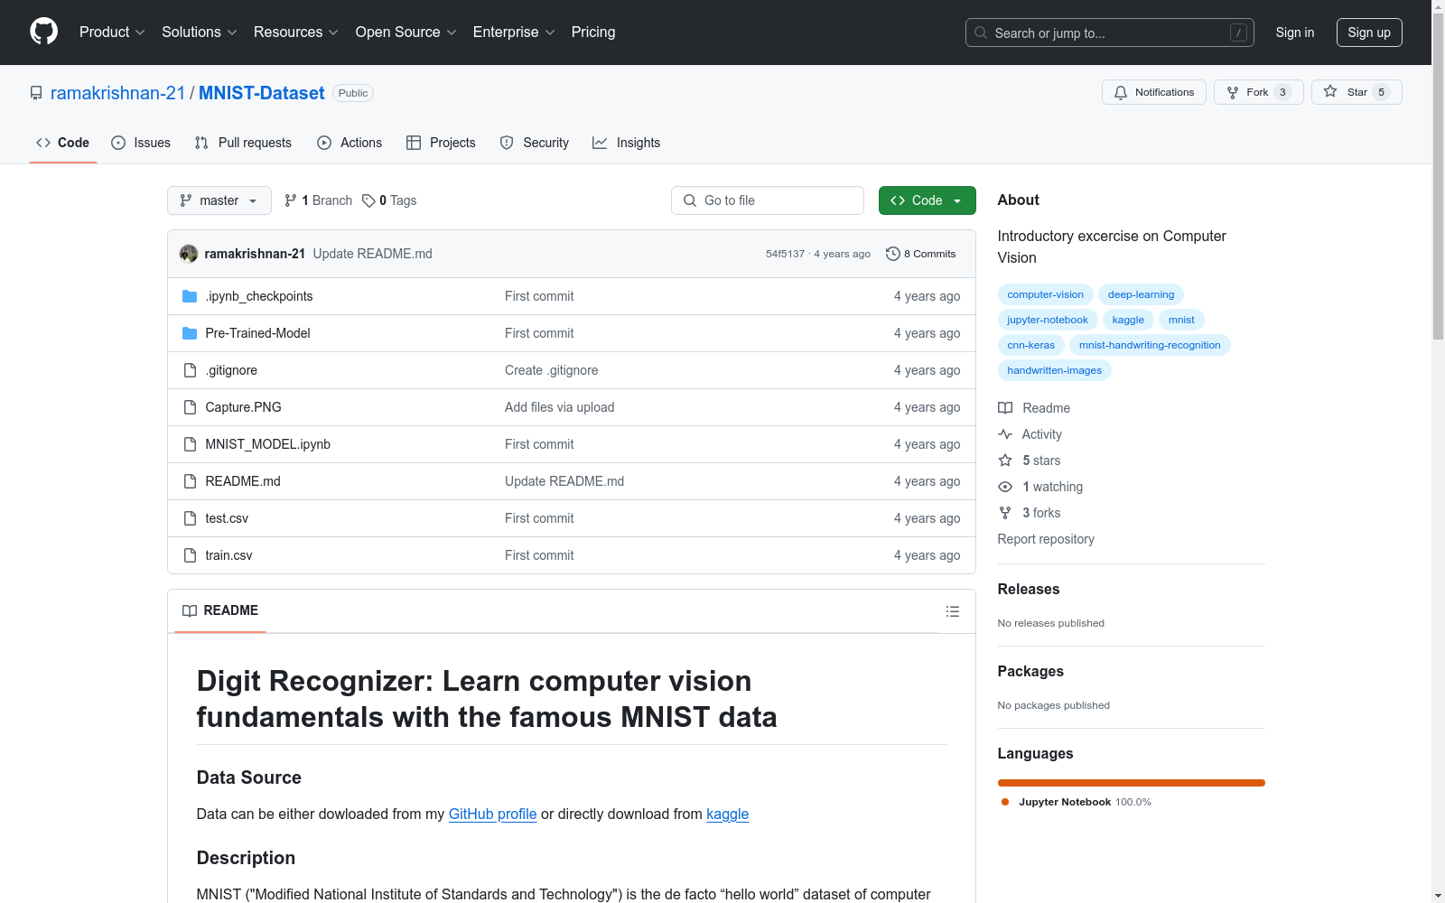
Task: Select the deep-learning topic tag
Action: 1141,294
